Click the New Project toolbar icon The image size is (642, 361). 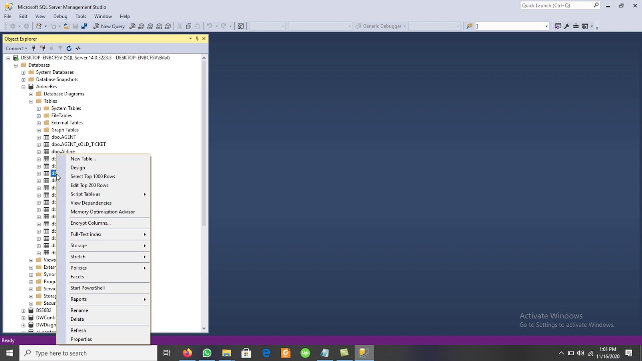pos(39,26)
